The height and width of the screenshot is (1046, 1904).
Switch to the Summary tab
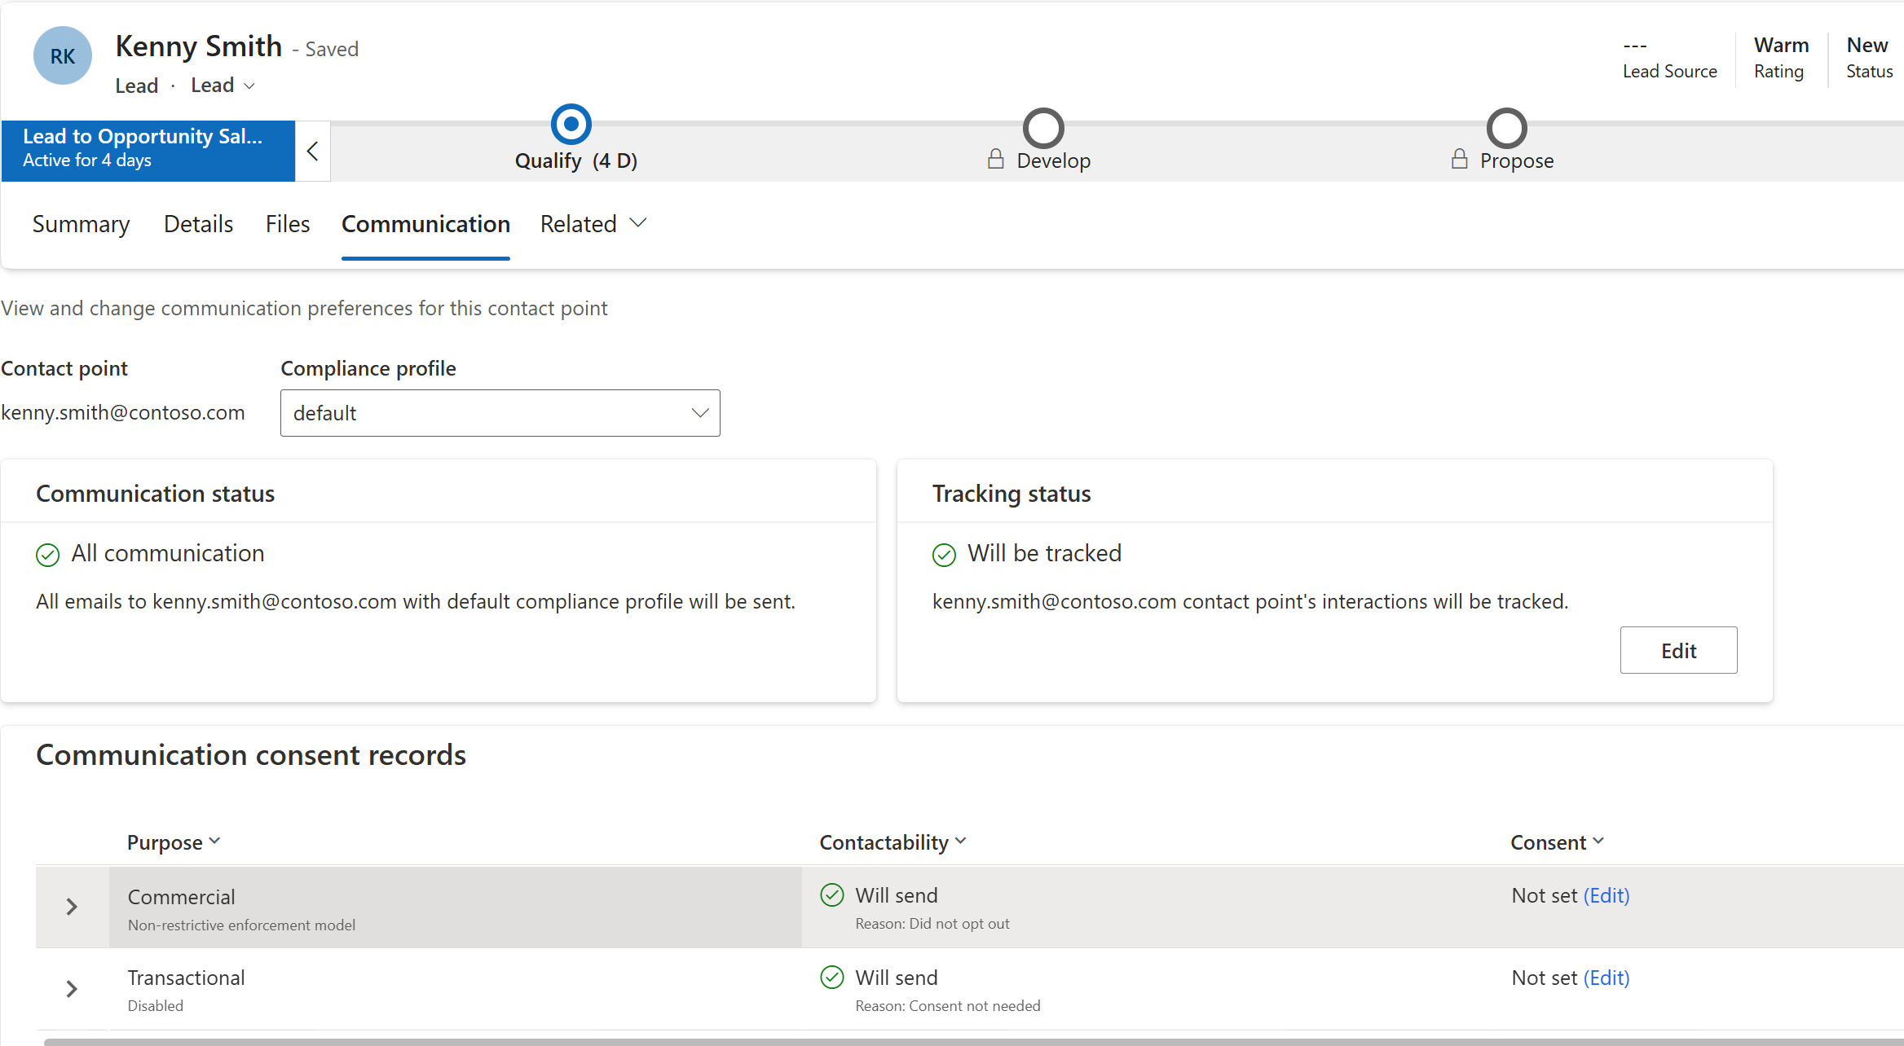tap(81, 224)
